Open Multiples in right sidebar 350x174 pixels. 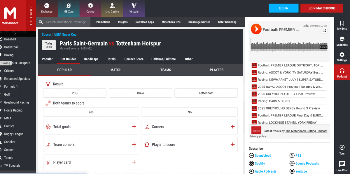click(x=342, y=41)
